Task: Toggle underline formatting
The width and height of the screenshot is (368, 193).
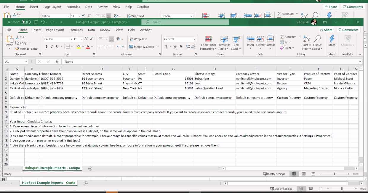Action: coord(57,47)
